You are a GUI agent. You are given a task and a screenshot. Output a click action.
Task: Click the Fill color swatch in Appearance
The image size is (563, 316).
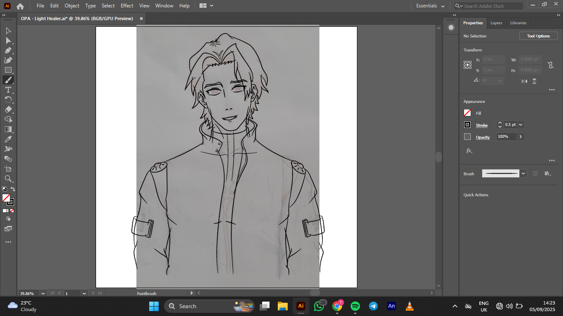(x=467, y=113)
